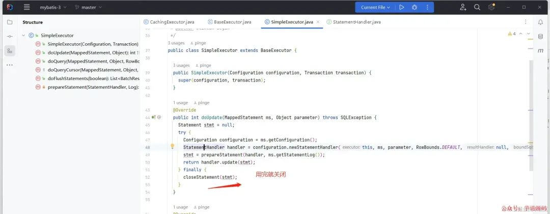Open the mybatis-3 project dropdown

click(53, 7)
